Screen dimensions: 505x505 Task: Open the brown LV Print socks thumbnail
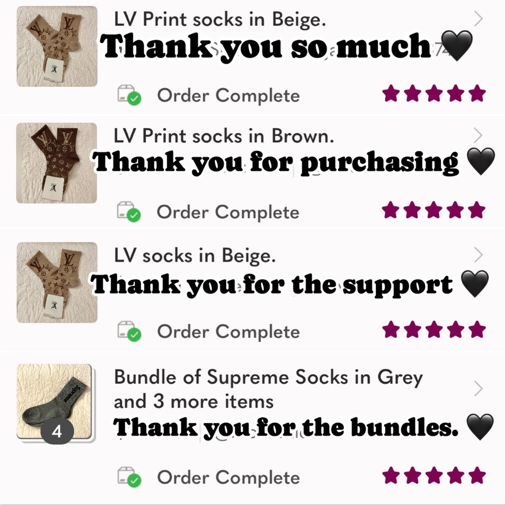pyautogui.click(x=57, y=163)
